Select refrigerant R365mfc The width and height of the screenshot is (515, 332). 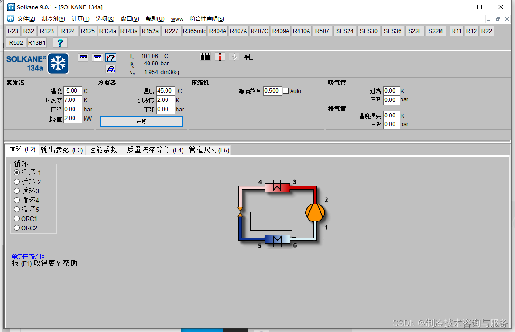[x=195, y=31]
